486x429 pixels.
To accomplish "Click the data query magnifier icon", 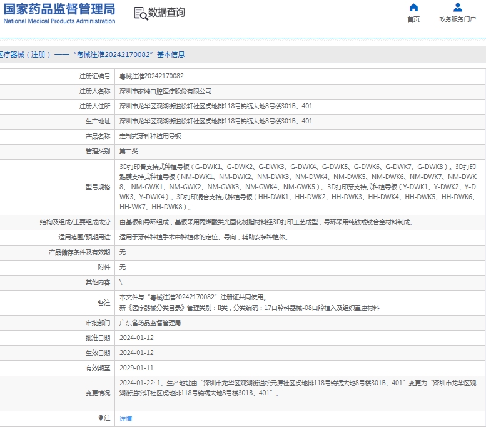I will (141, 14).
